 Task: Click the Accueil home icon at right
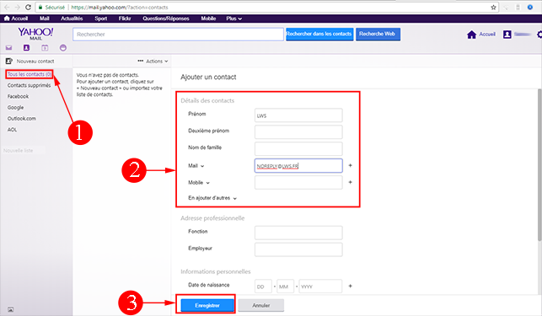click(471, 35)
